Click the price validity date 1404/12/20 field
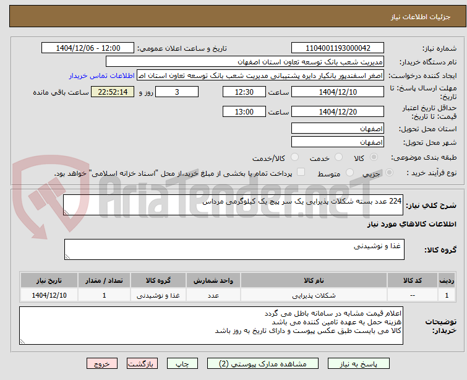This screenshot has width=467, height=380. tap(338, 112)
